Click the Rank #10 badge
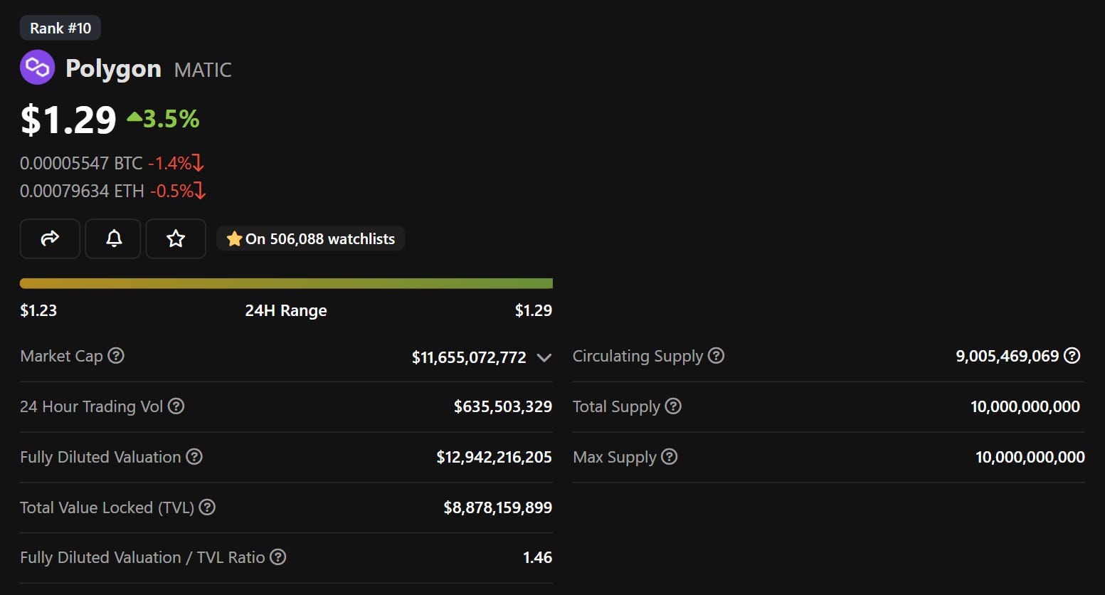Screen dimensions: 1105x595 60,28
